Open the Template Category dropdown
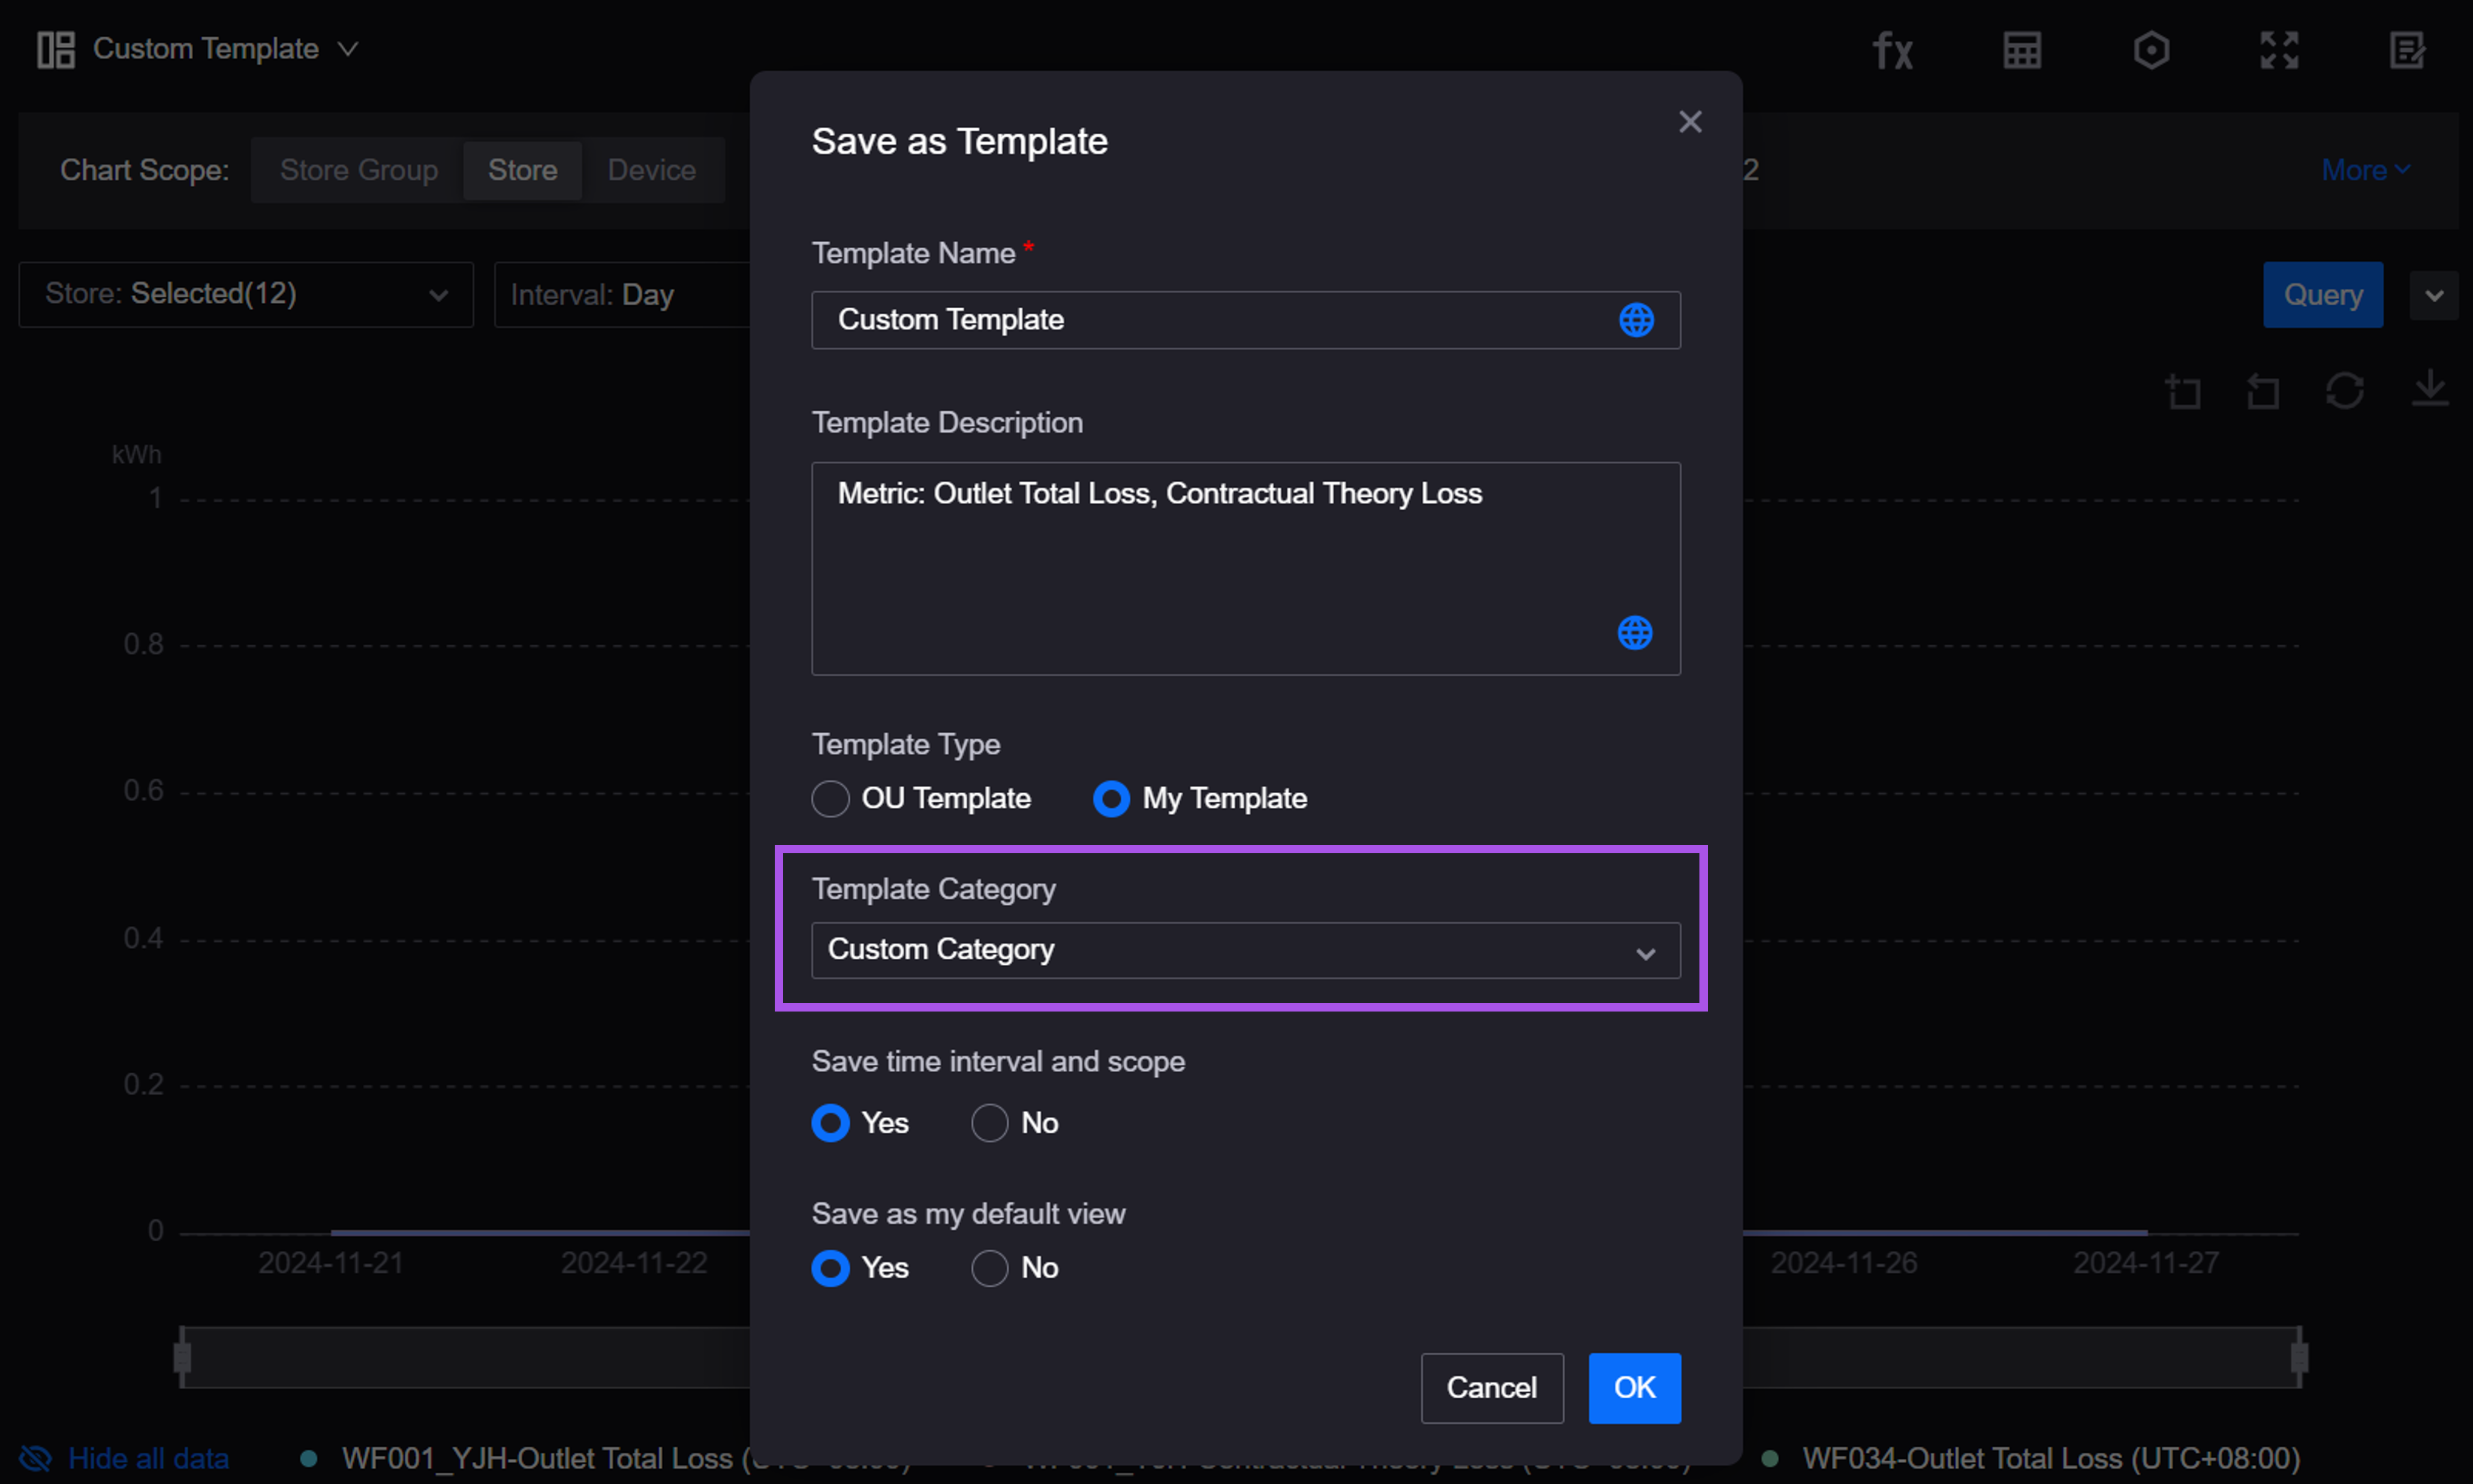Screen dimensions: 2473x1484 [1245, 950]
